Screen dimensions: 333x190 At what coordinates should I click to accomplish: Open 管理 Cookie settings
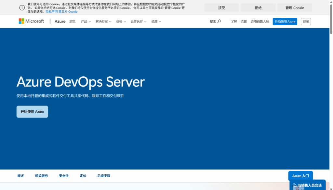295,8
